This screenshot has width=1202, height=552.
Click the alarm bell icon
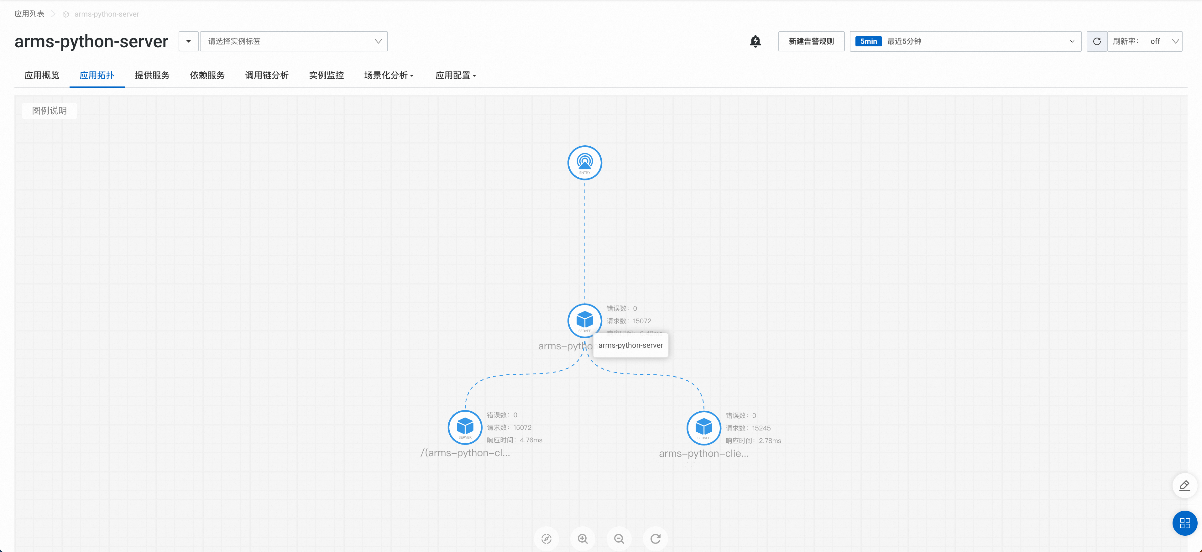(755, 41)
